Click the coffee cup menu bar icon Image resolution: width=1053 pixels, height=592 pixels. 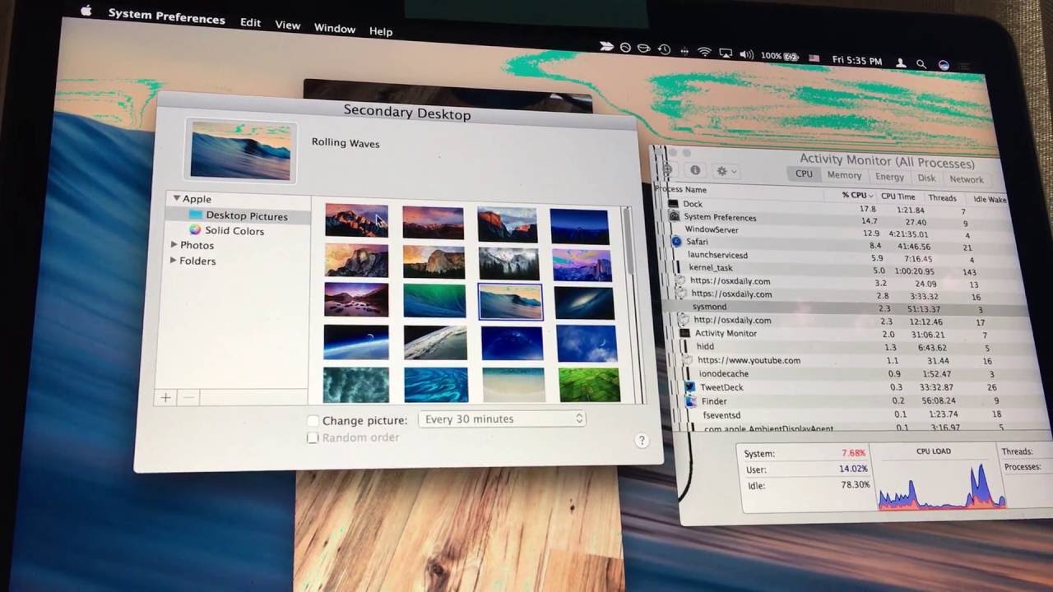point(644,49)
